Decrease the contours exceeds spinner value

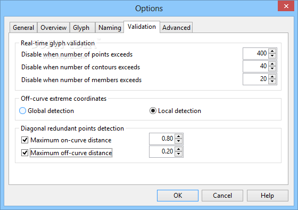coord(272,69)
